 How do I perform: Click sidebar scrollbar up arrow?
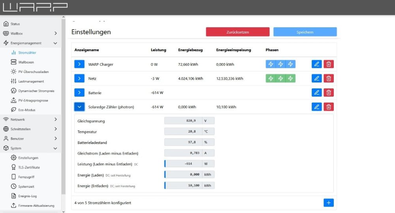coord(63,17)
